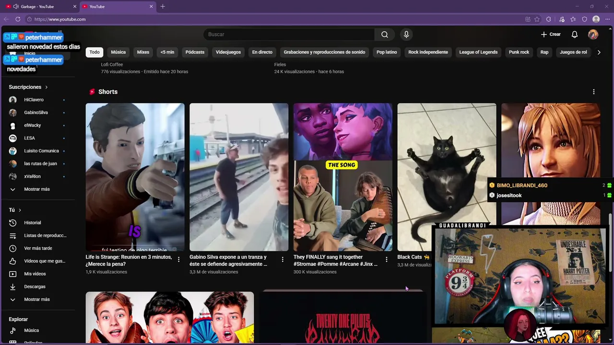
Task: Open options for Gabino Silva Short
Action: tap(283, 259)
